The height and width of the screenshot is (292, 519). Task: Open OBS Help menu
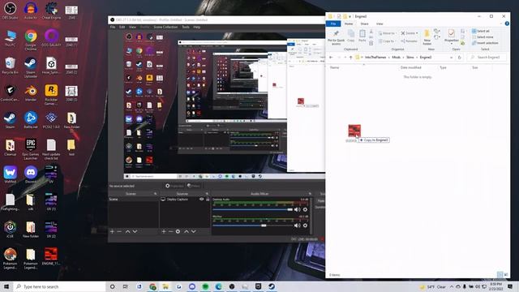tap(196, 27)
